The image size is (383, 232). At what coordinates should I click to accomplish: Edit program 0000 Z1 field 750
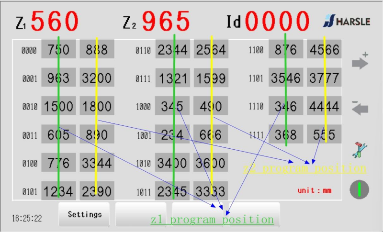tap(58, 49)
